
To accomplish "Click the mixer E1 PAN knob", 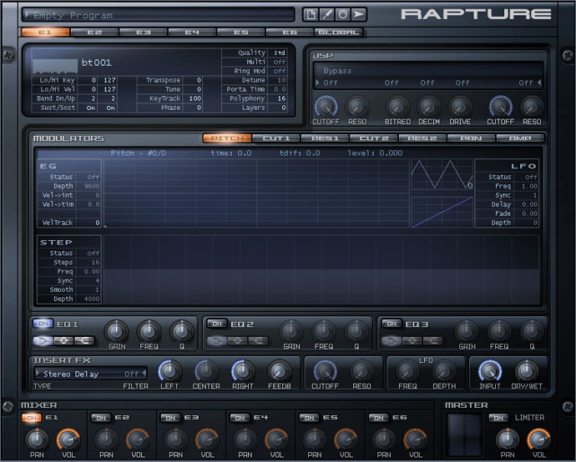I will pos(37,439).
